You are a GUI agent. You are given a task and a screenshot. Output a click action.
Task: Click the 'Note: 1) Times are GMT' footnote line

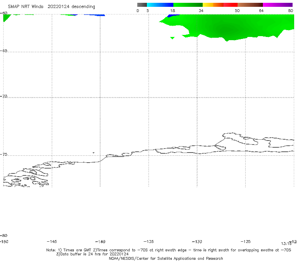point(169,250)
